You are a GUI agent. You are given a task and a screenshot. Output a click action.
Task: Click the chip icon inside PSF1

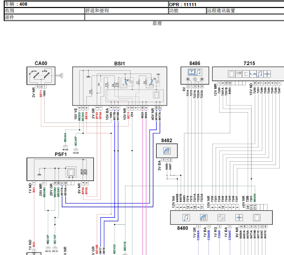pos(71,172)
